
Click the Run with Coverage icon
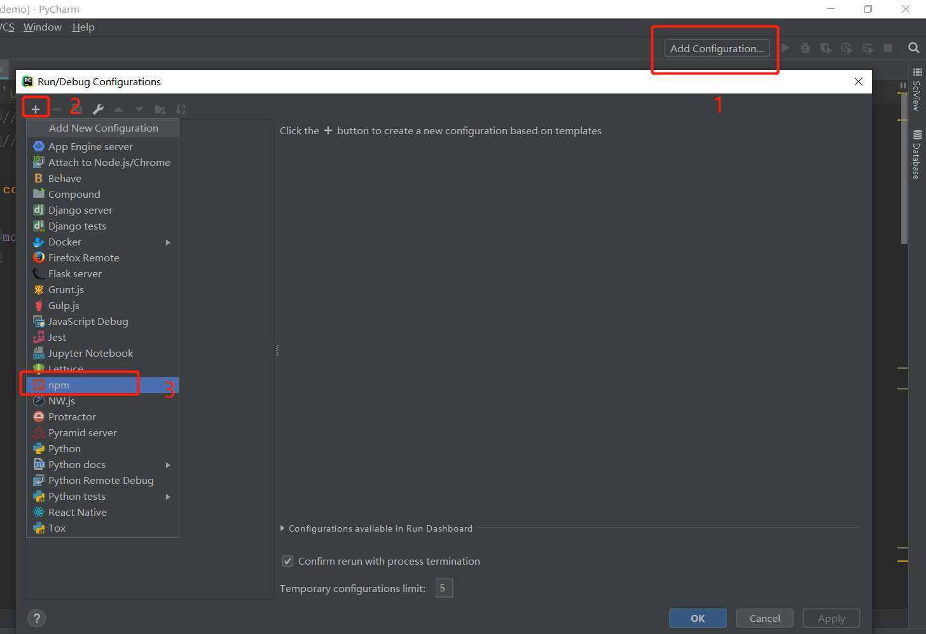[x=826, y=48]
